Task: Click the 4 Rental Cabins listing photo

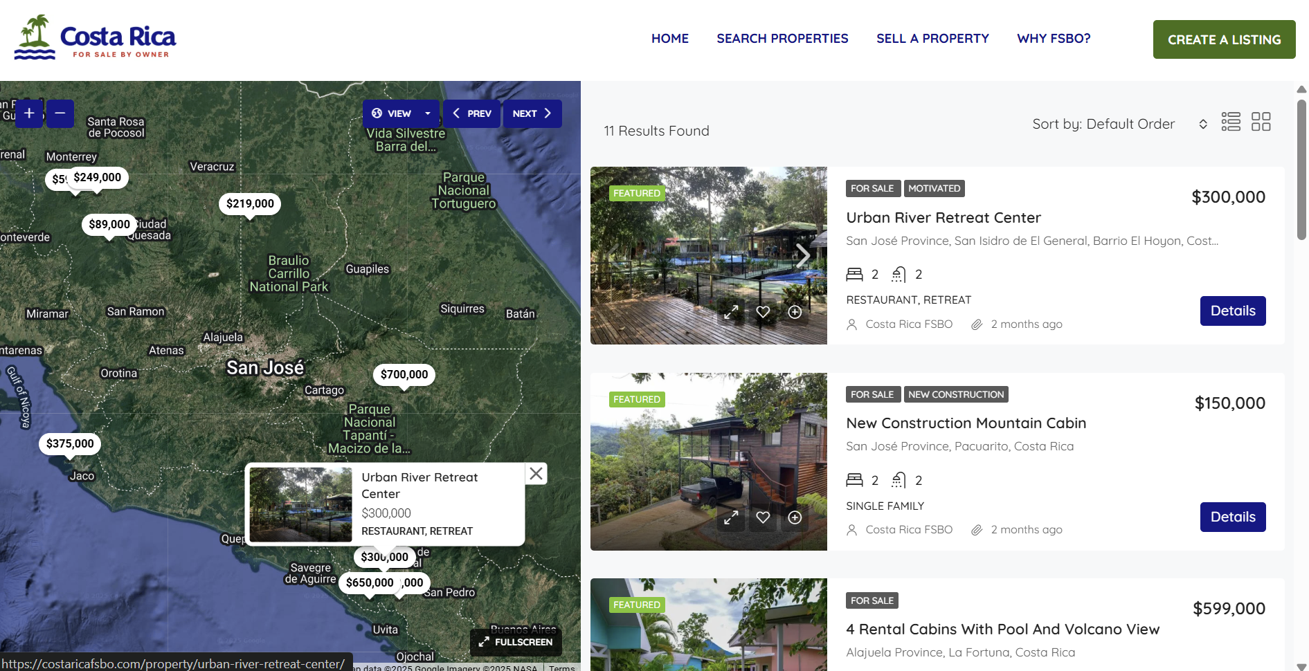Action: pyautogui.click(x=708, y=625)
